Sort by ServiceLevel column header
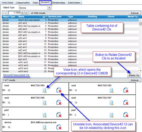142x132 pixels. pos(57,17)
